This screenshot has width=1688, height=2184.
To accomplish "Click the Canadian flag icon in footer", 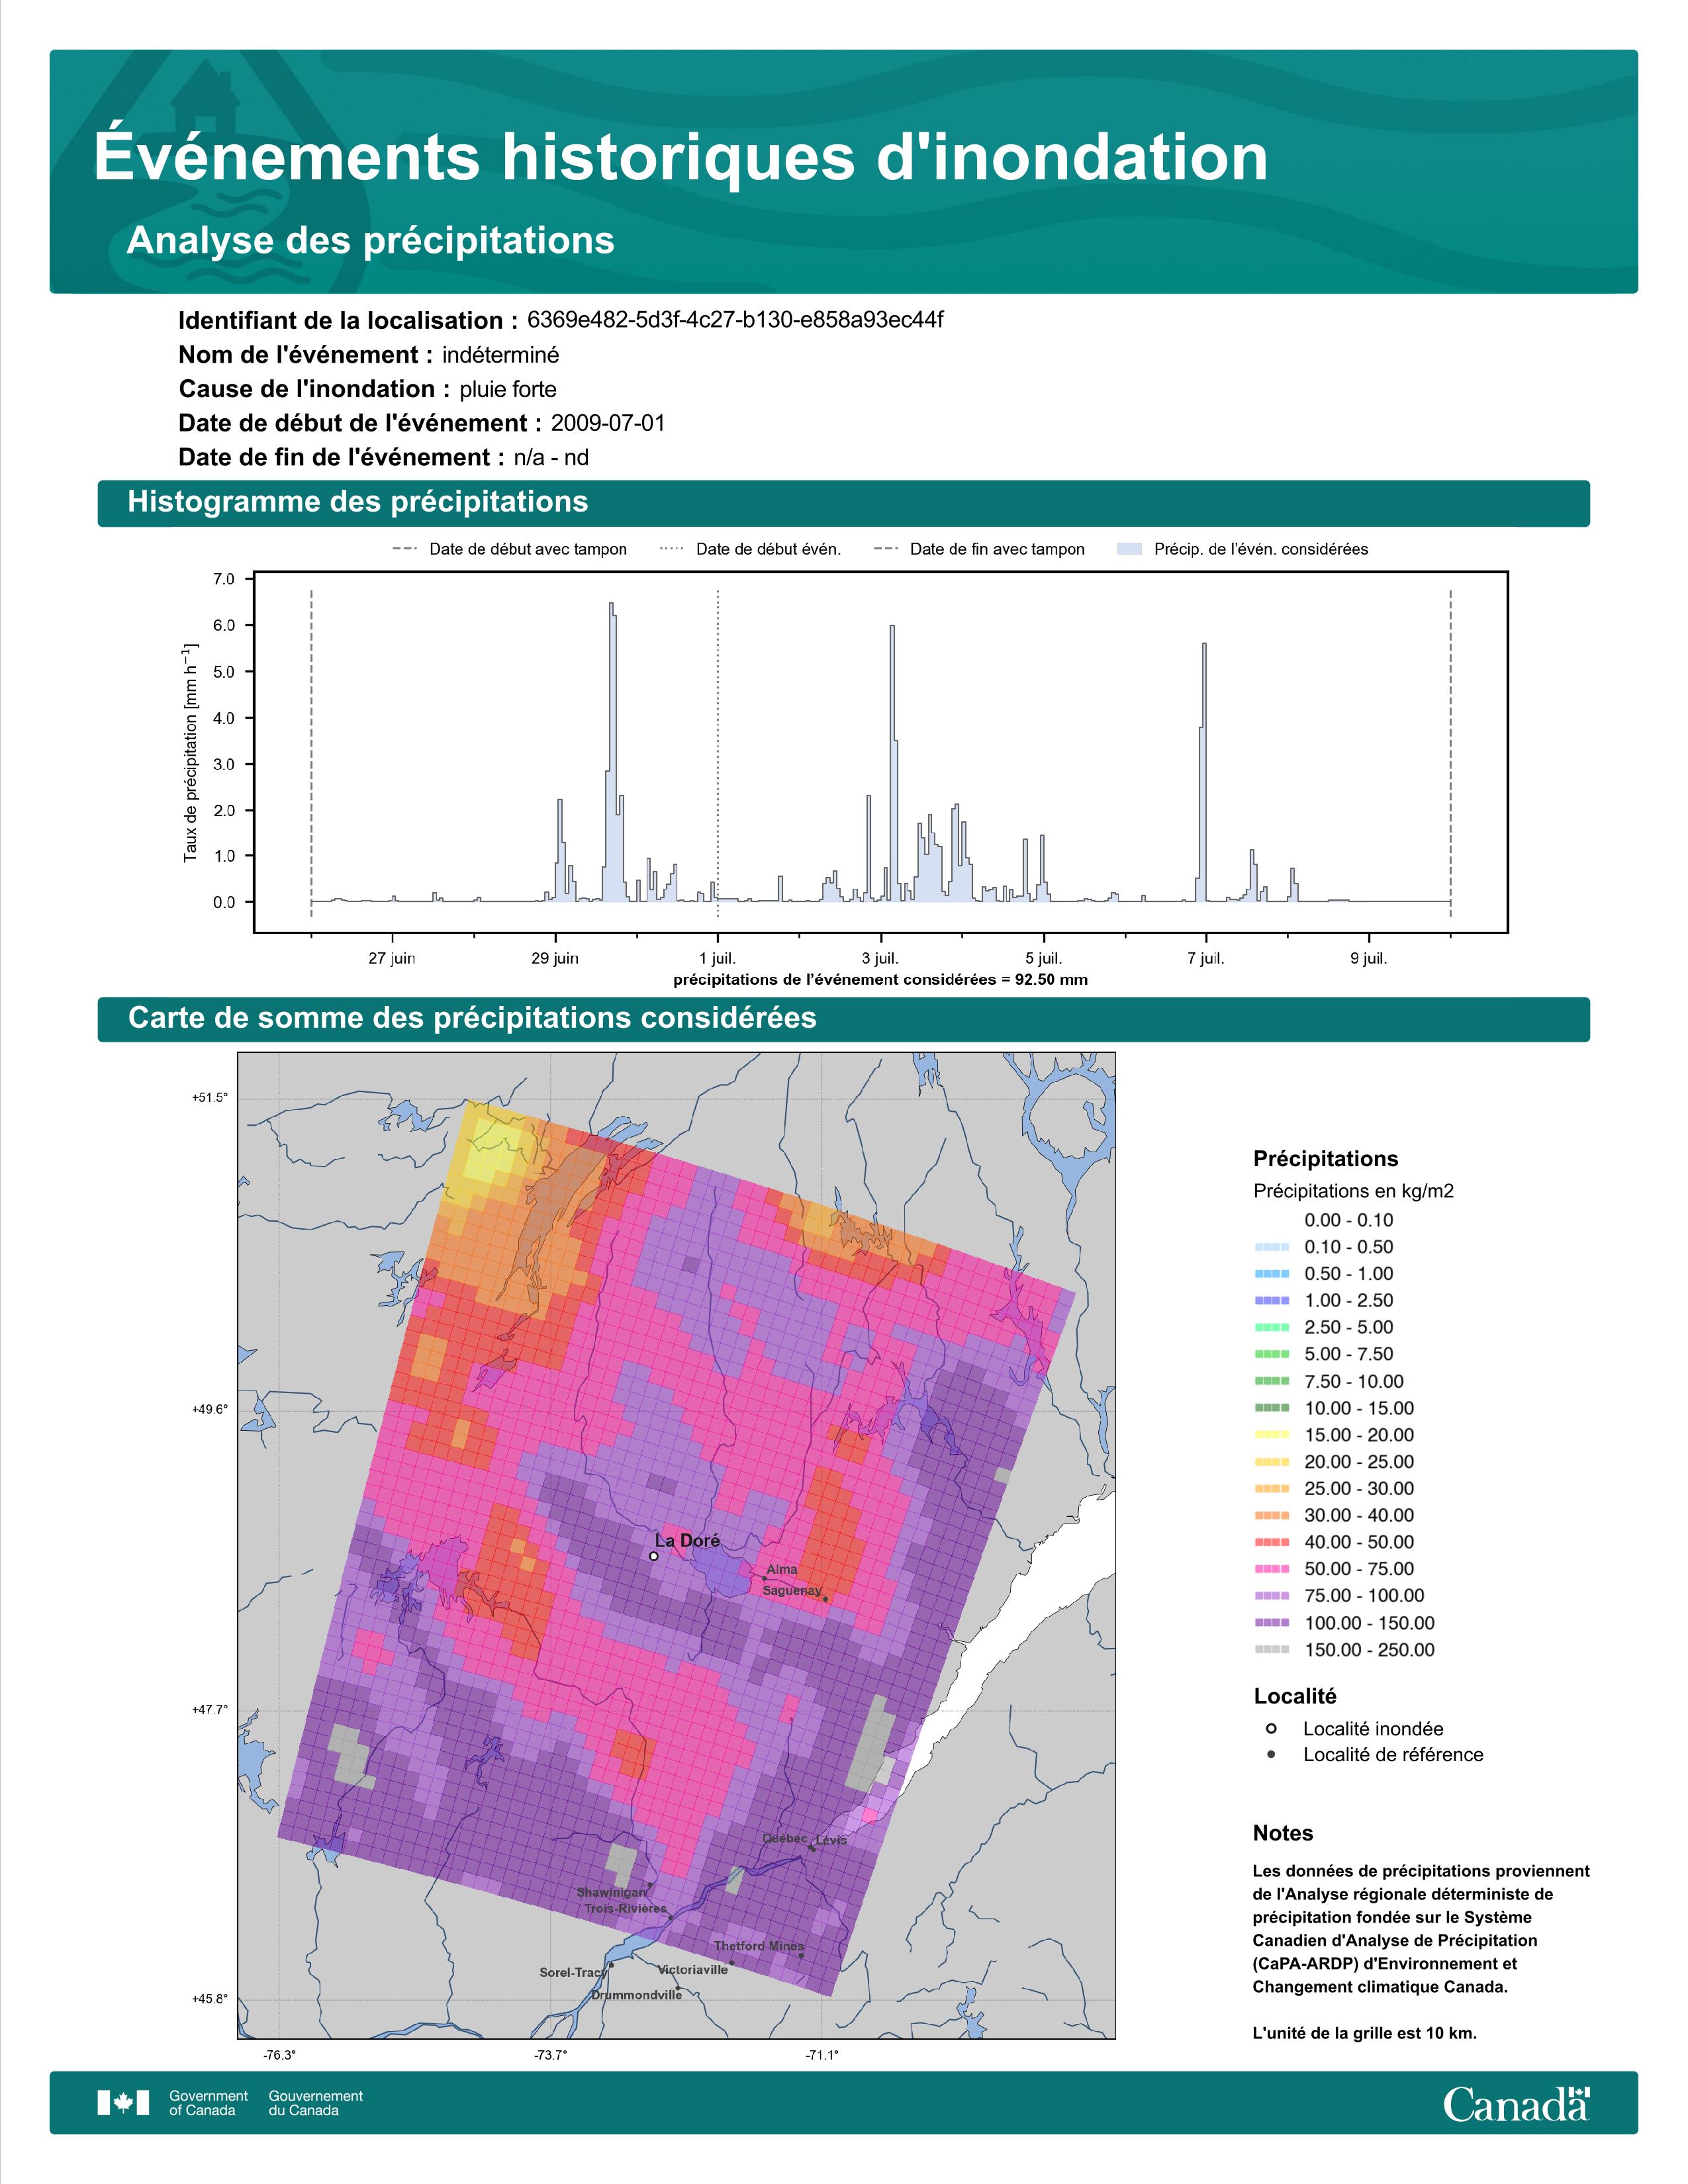I will (x=123, y=2102).
